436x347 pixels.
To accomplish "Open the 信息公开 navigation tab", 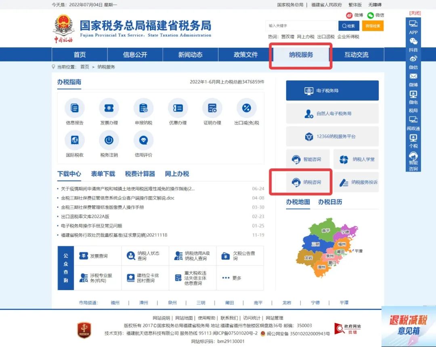I will click(135, 55).
